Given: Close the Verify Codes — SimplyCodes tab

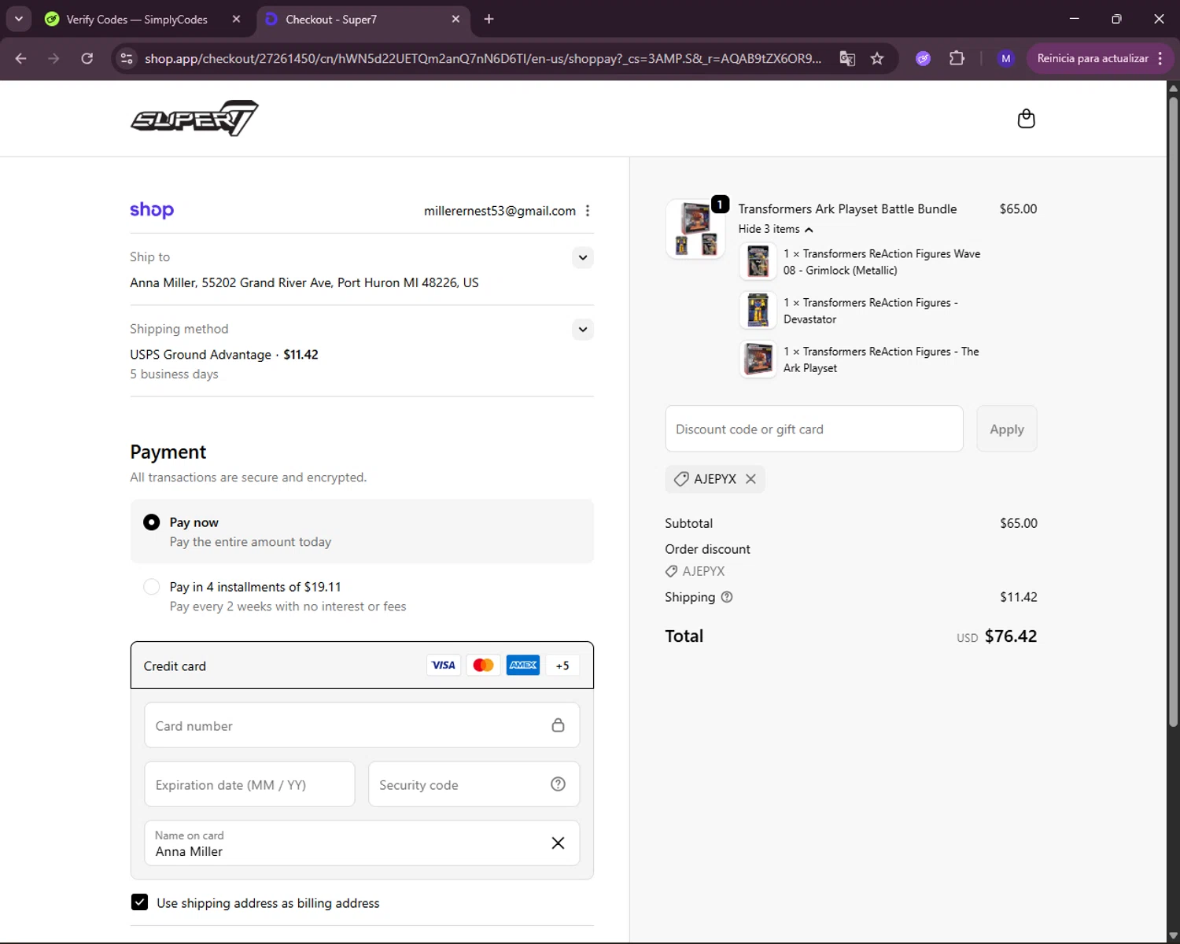Looking at the screenshot, I should [x=236, y=19].
